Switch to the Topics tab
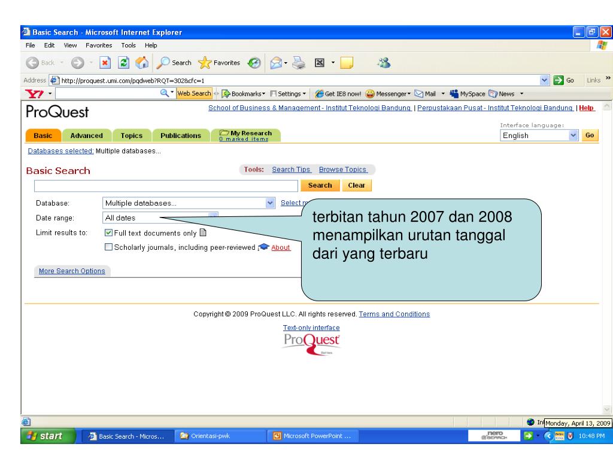Image resolution: width=613 pixels, height=459 pixels. pyautogui.click(x=131, y=136)
